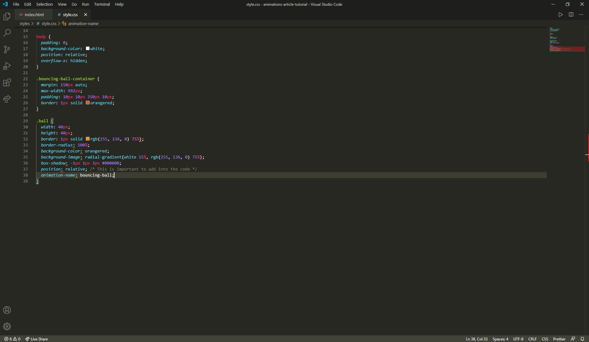The height and width of the screenshot is (342, 589).
Task: Open Live Share activity bar icon
Action: pyautogui.click(x=7, y=99)
